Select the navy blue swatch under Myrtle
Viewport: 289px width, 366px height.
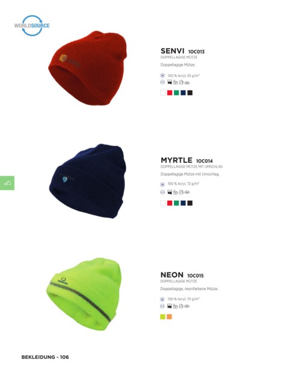[183, 203]
